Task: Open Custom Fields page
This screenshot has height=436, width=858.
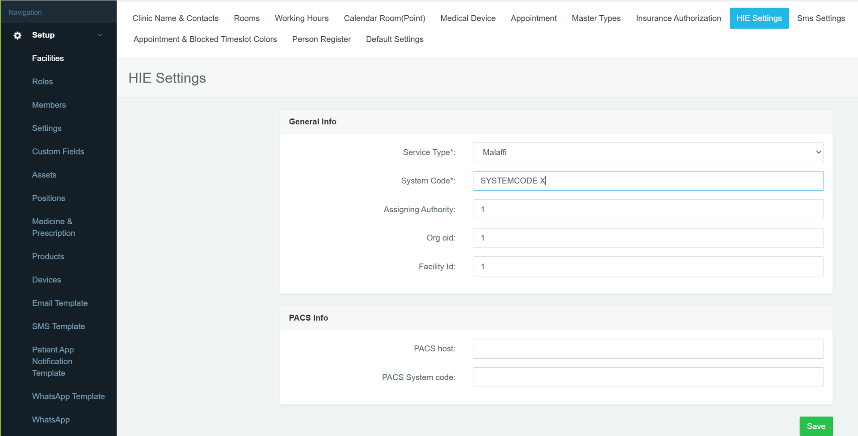Action: [x=58, y=151]
